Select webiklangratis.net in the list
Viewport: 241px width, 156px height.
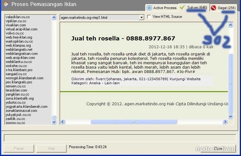click(x=19, y=49)
